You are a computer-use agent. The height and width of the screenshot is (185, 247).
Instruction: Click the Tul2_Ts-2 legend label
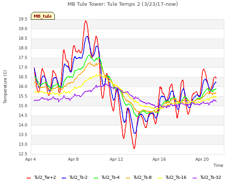pyautogui.click(x=78, y=177)
